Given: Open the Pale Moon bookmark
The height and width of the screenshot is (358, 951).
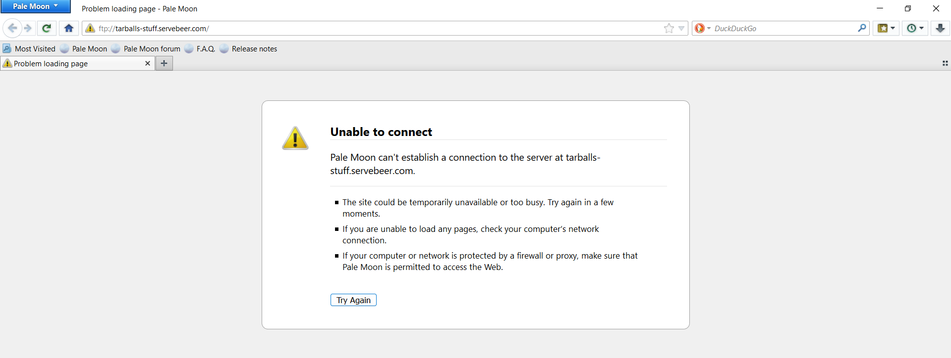Looking at the screenshot, I should [x=84, y=48].
